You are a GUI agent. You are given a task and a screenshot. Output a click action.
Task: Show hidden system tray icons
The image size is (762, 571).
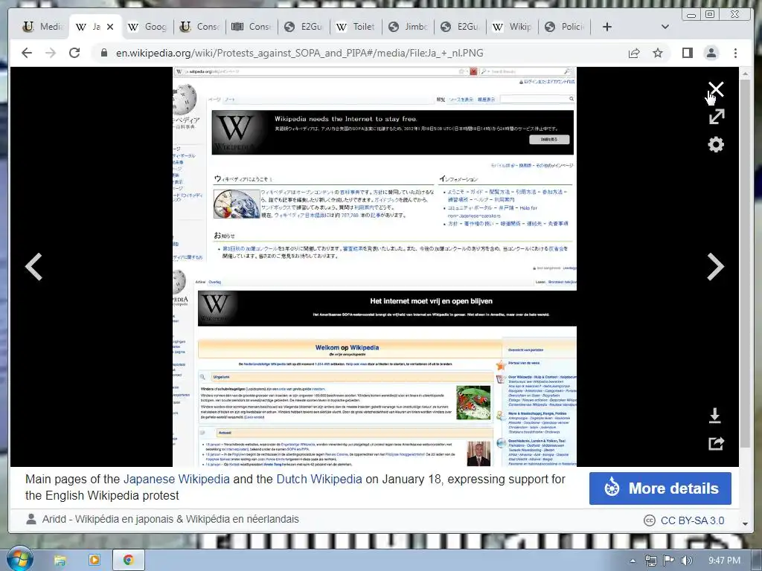(633, 561)
